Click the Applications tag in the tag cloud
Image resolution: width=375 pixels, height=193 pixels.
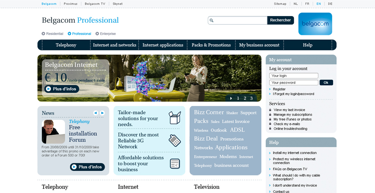[231, 148]
